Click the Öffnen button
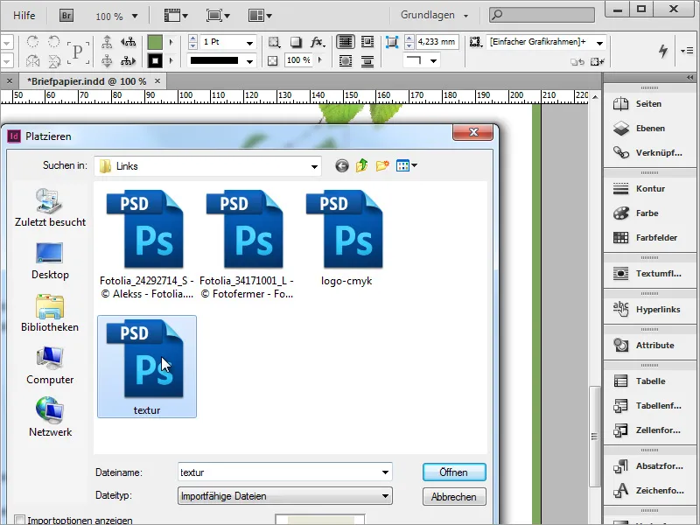 tap(454, 472)
